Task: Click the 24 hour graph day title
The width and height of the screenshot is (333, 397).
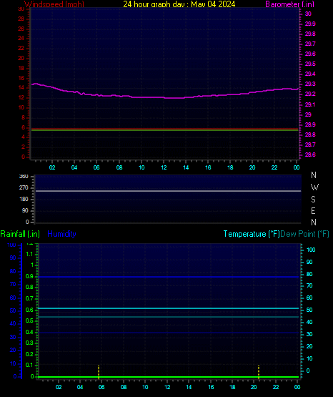Action: (179, 4)
